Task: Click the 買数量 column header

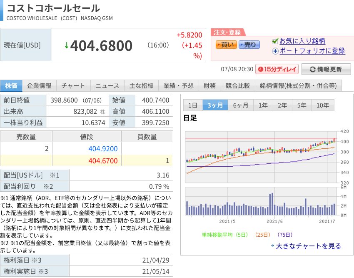Action: (x=147, y=137)
